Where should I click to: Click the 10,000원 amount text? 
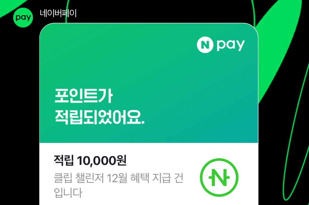(102, 160)
